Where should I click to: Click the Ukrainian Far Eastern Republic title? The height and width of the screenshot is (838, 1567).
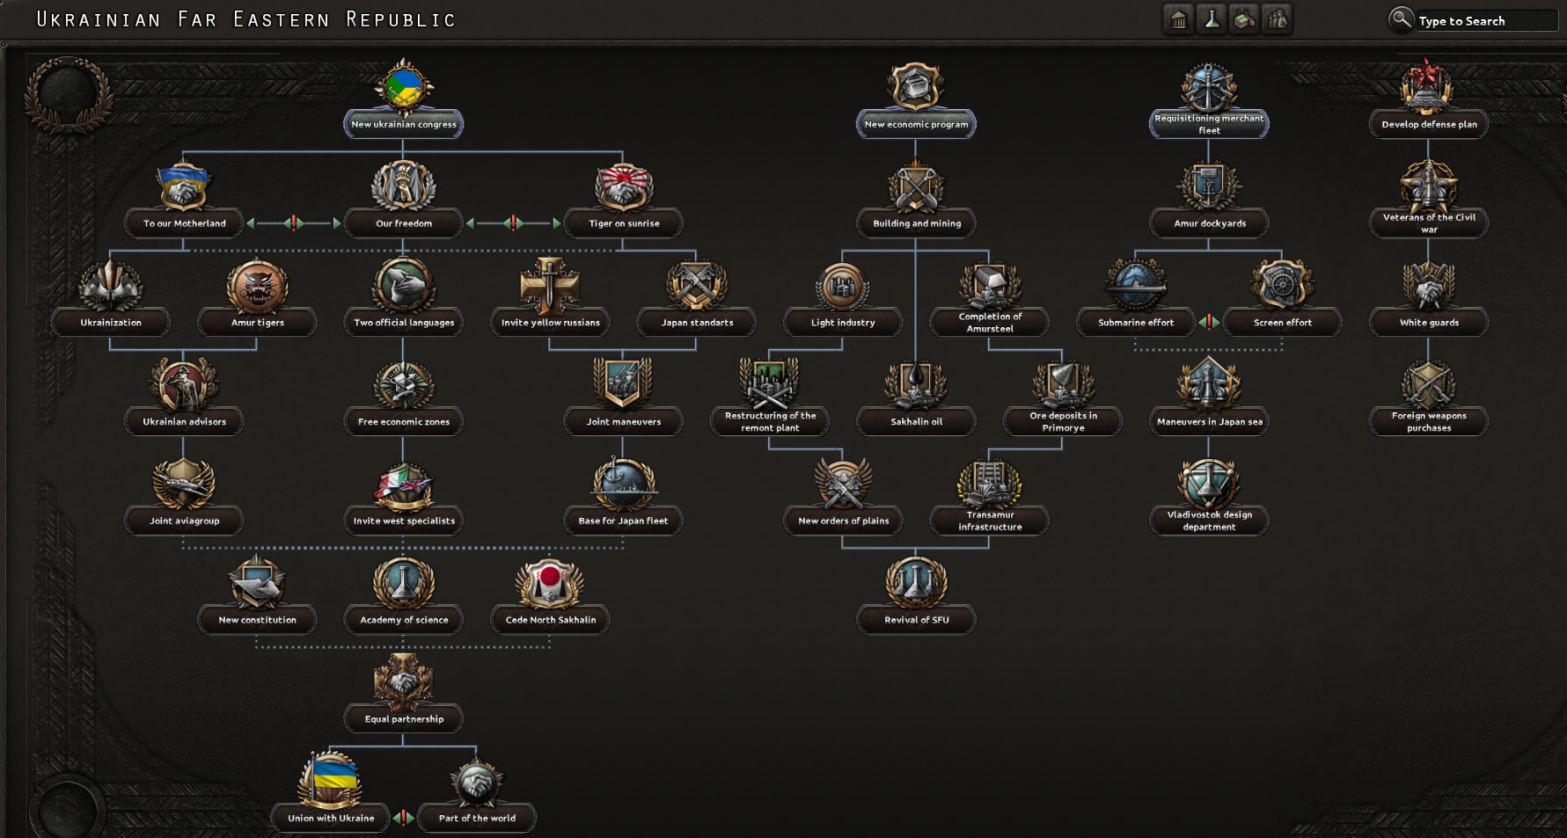245,19
